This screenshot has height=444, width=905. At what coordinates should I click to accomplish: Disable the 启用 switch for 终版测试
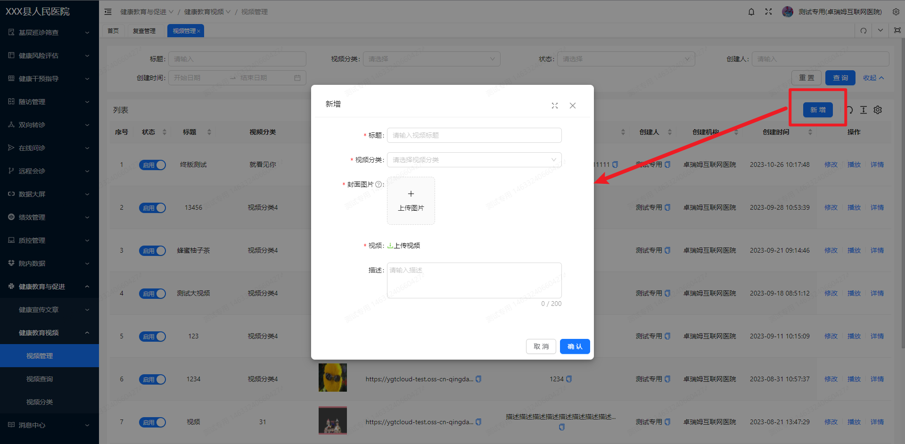point(152,164)
